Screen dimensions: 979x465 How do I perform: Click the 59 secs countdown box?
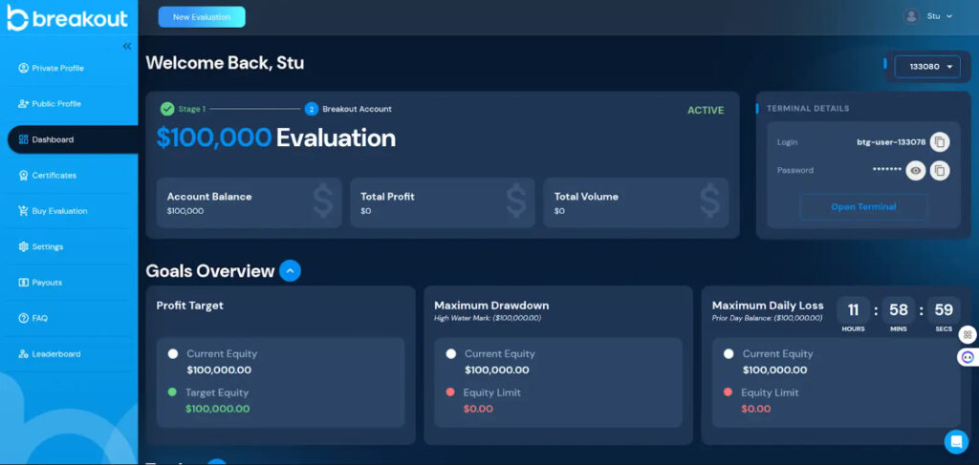(944, 310)
